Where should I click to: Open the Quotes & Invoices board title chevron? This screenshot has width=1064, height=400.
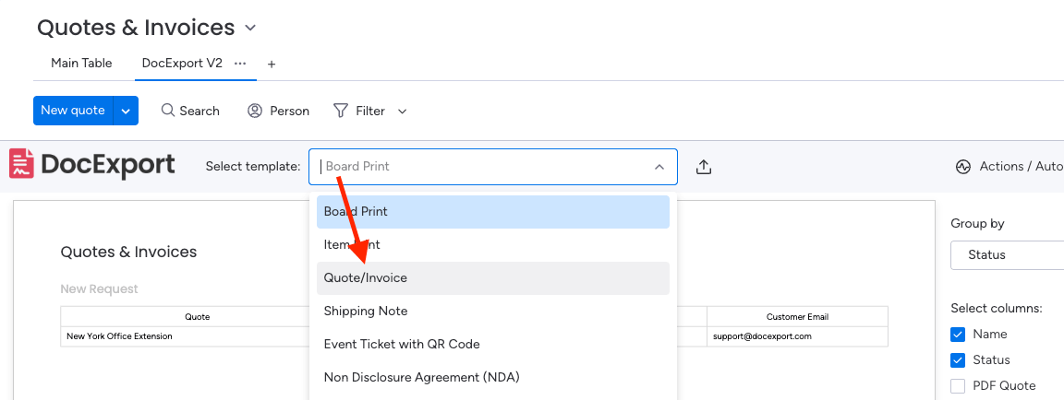[250, 29]
